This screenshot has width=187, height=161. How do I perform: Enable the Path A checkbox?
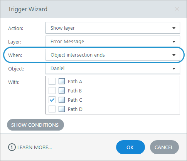tap(52, 81)
